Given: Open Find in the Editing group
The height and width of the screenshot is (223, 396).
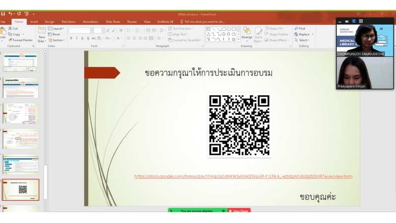Looking at the screenshot, I should click(x=299, y=29).
